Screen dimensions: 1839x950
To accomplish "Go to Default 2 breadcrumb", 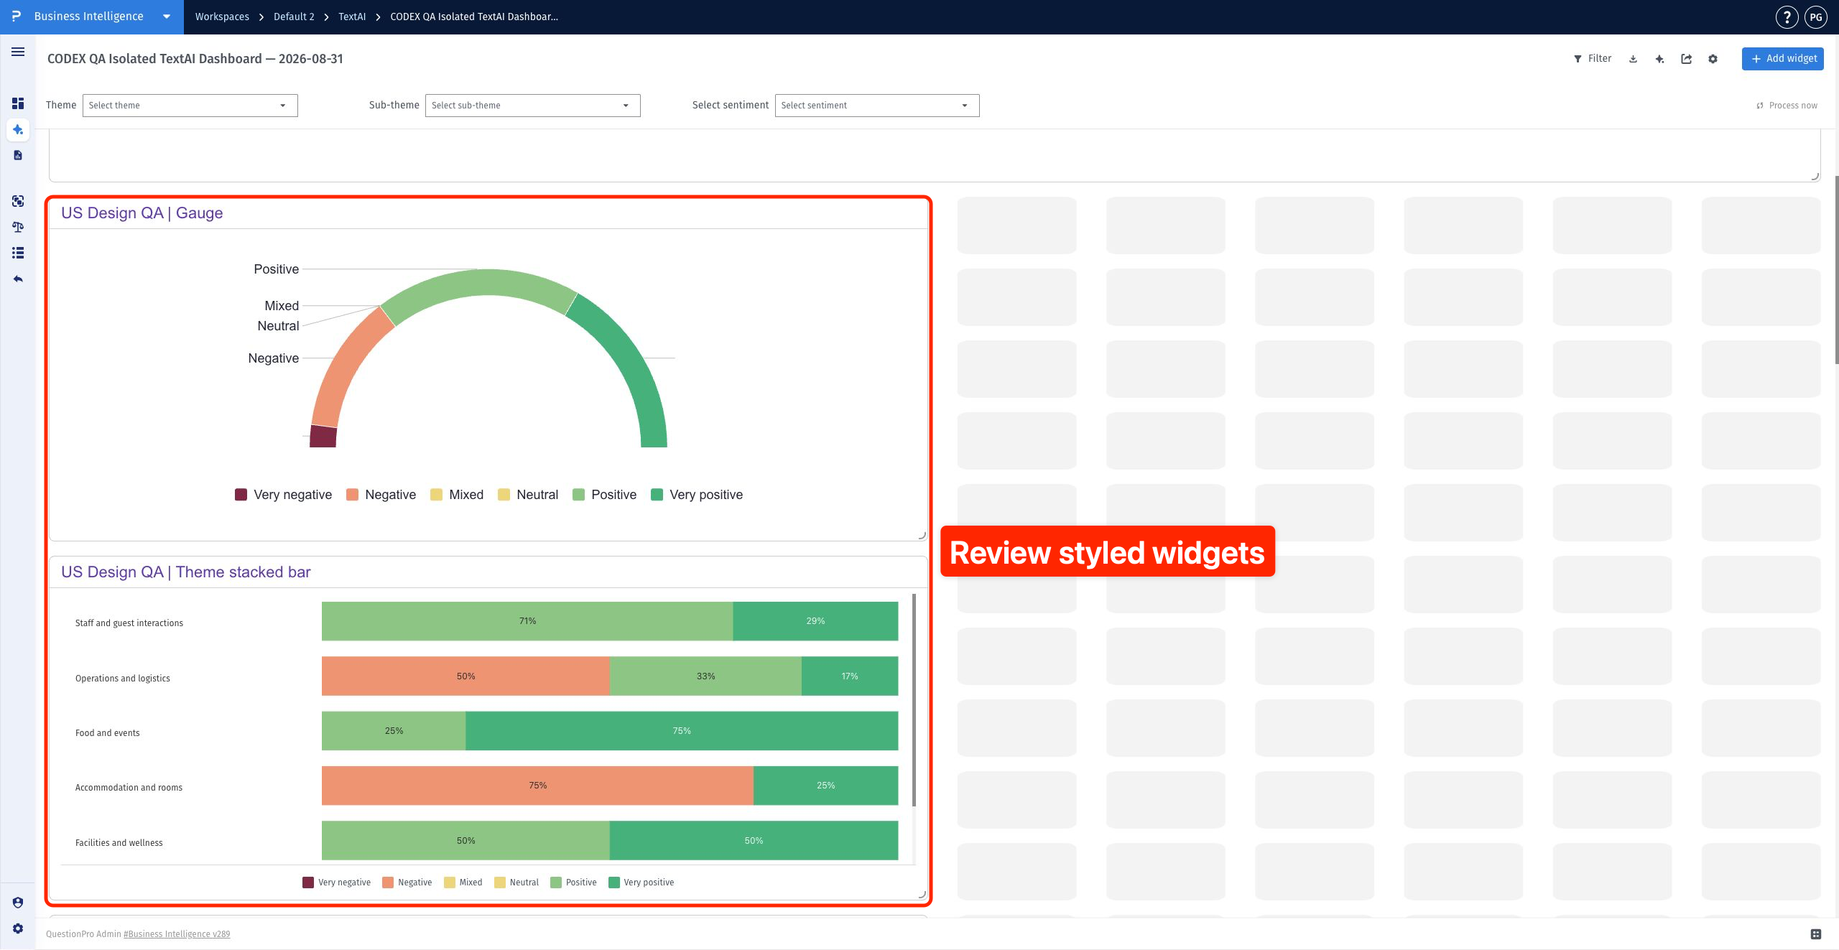I will (294, 17).
